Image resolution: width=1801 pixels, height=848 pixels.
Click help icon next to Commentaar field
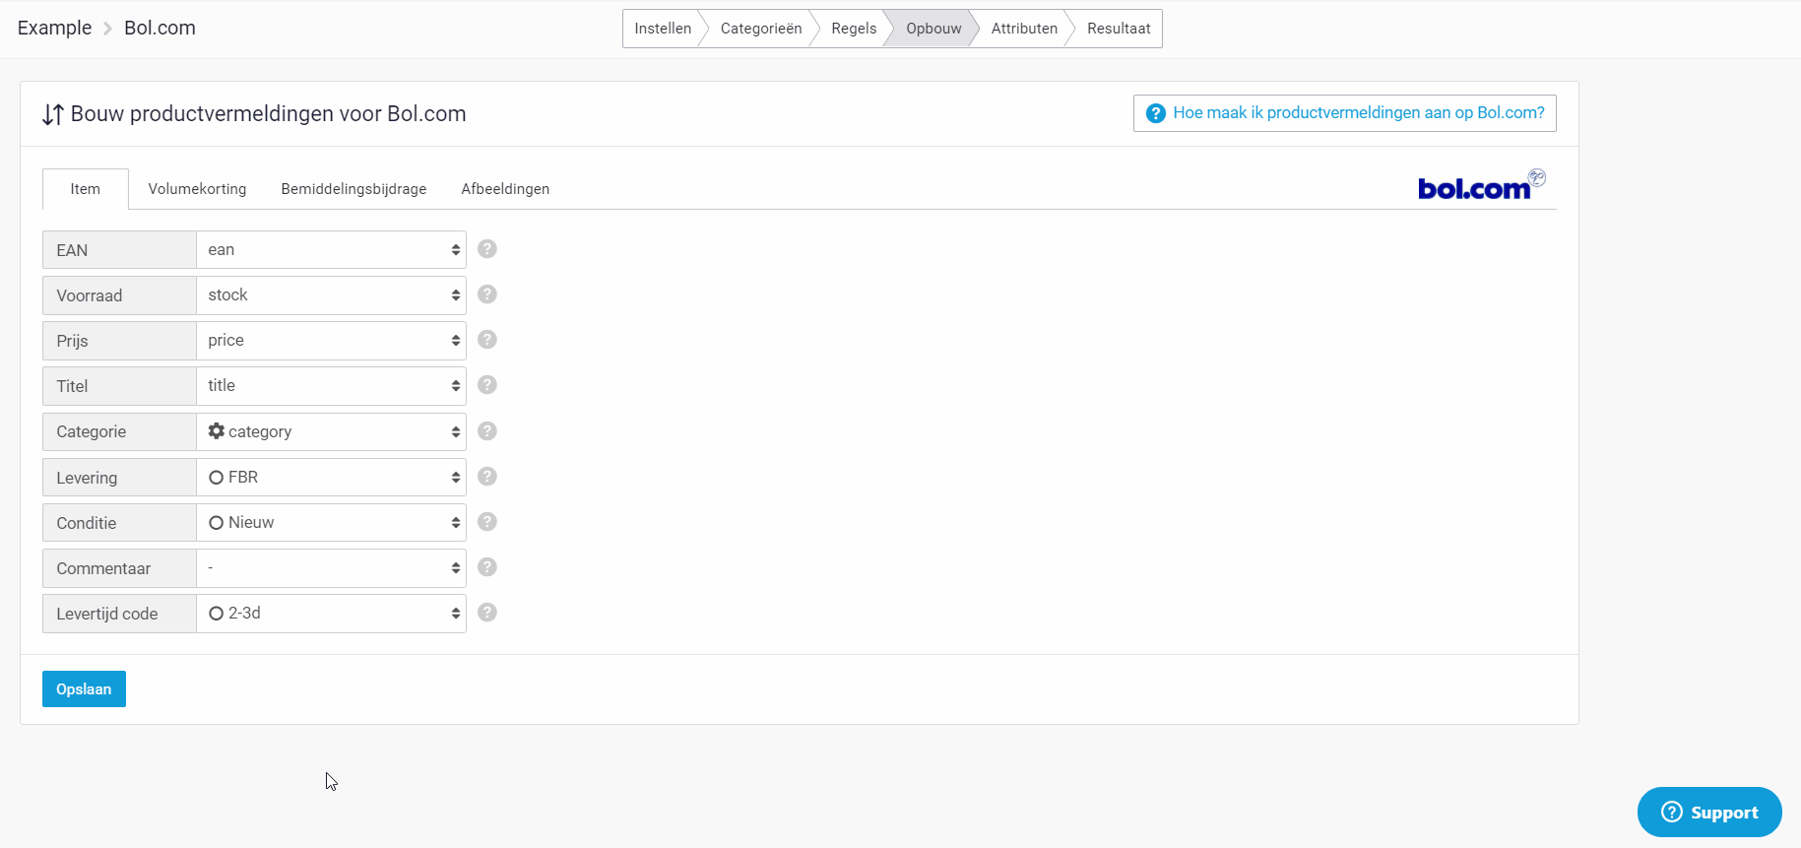[x=487, y=567]
